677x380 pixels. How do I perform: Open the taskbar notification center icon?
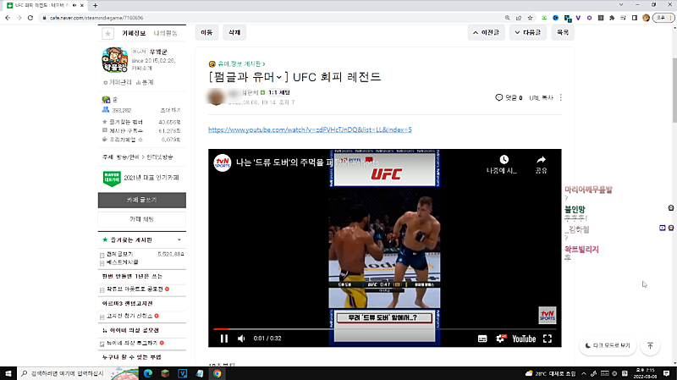[x=667, y=373]
